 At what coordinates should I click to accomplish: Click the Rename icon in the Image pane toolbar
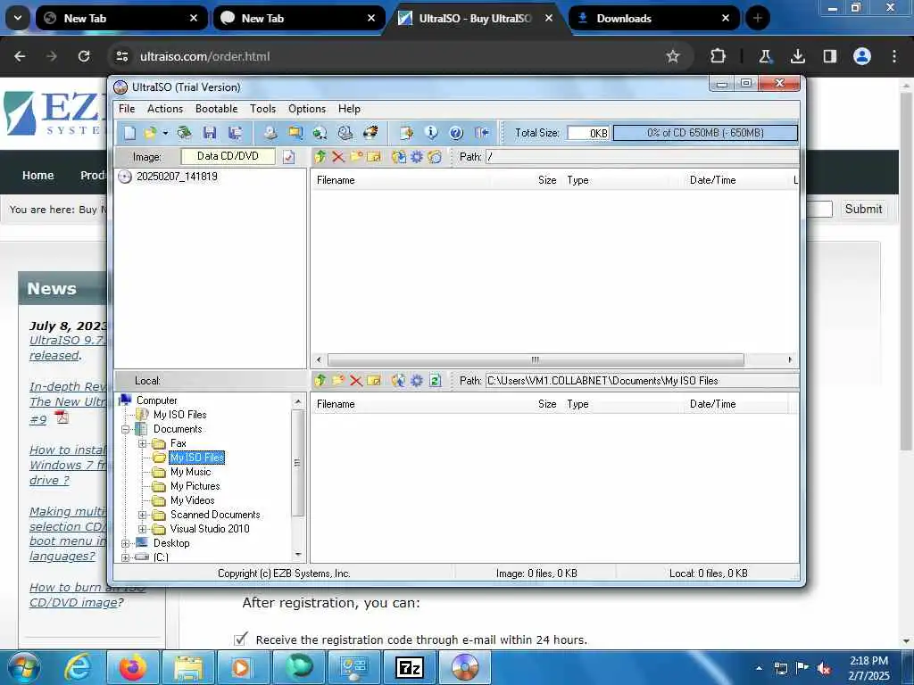(x=374, y=157)
